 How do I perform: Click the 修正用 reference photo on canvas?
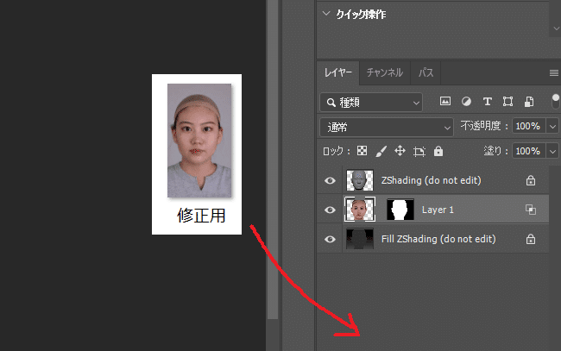coord(199,141)
